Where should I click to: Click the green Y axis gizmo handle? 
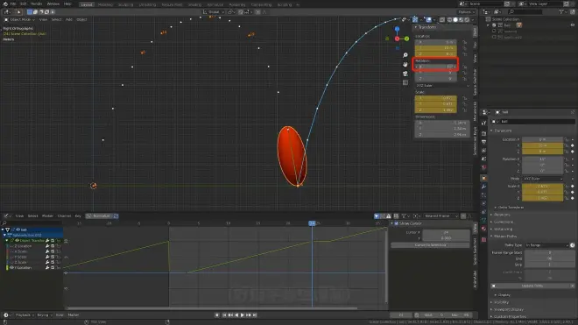pyautogui.click(x=406, y=39)
